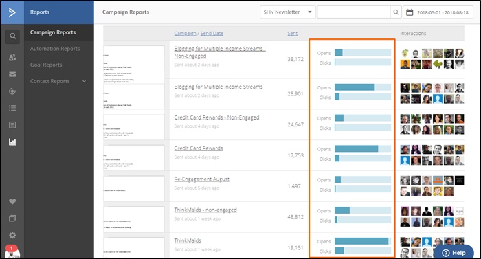
Task: Open the search icon in sidebar
Action: point(12,36)
